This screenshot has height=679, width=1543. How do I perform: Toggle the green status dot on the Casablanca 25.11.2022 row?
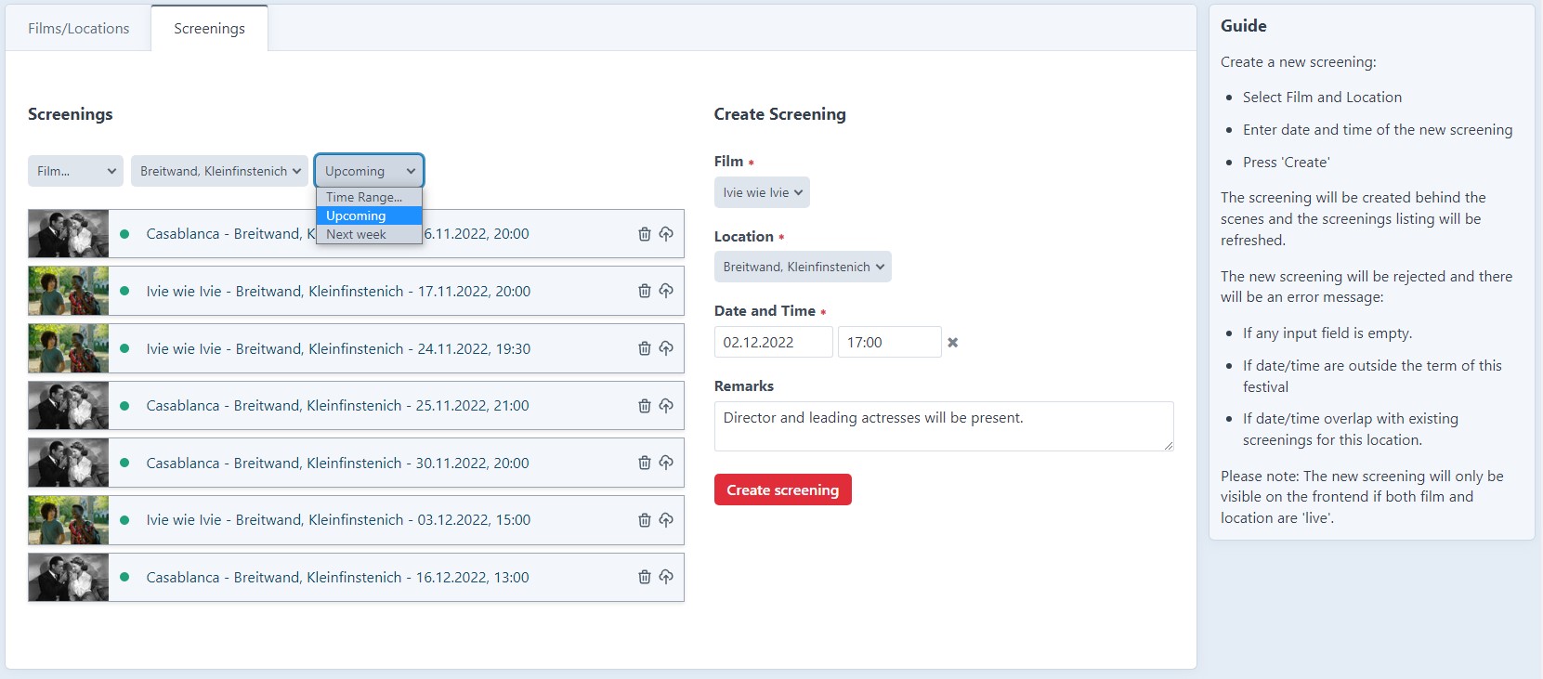124,406
